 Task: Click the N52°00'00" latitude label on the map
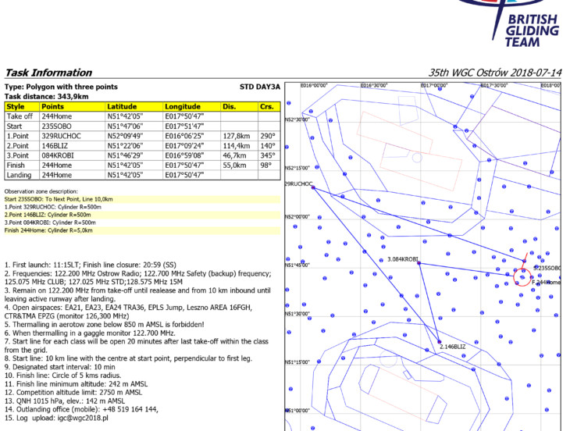tap(297, 216)
